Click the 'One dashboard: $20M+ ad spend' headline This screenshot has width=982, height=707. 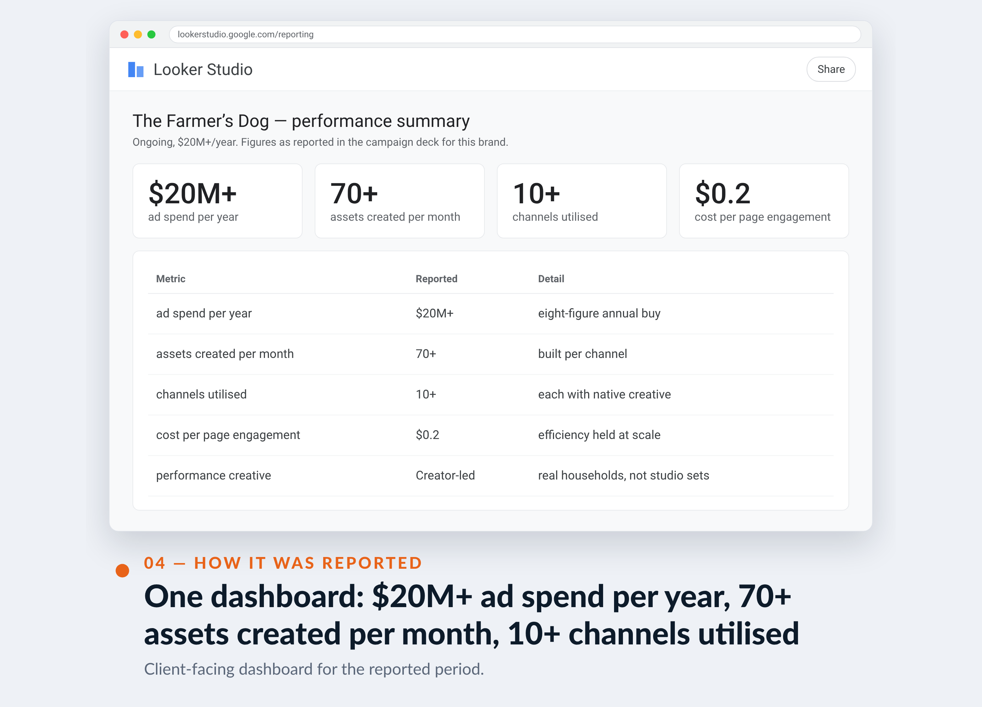point(471,615)
